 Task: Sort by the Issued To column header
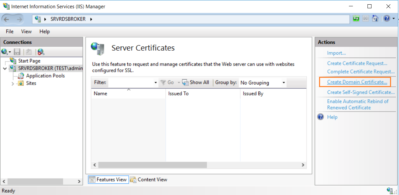point(203,94)
